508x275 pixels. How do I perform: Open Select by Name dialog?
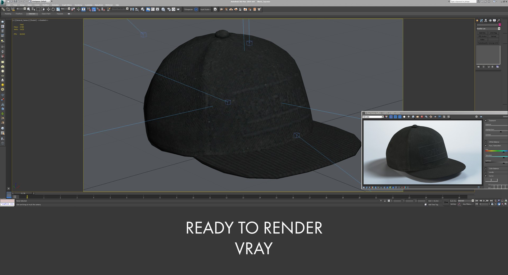pyautogui.click(x=33, y=9)
